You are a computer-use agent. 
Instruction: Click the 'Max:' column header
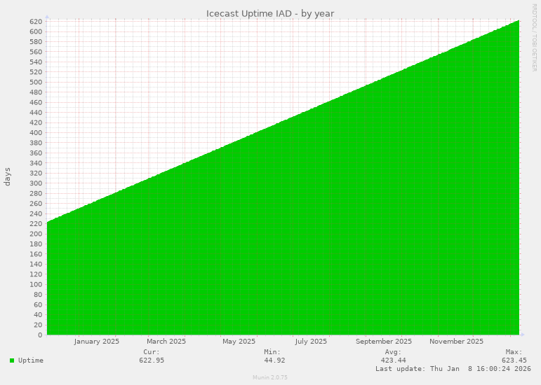pyautogui.click(x=514, y=352)
